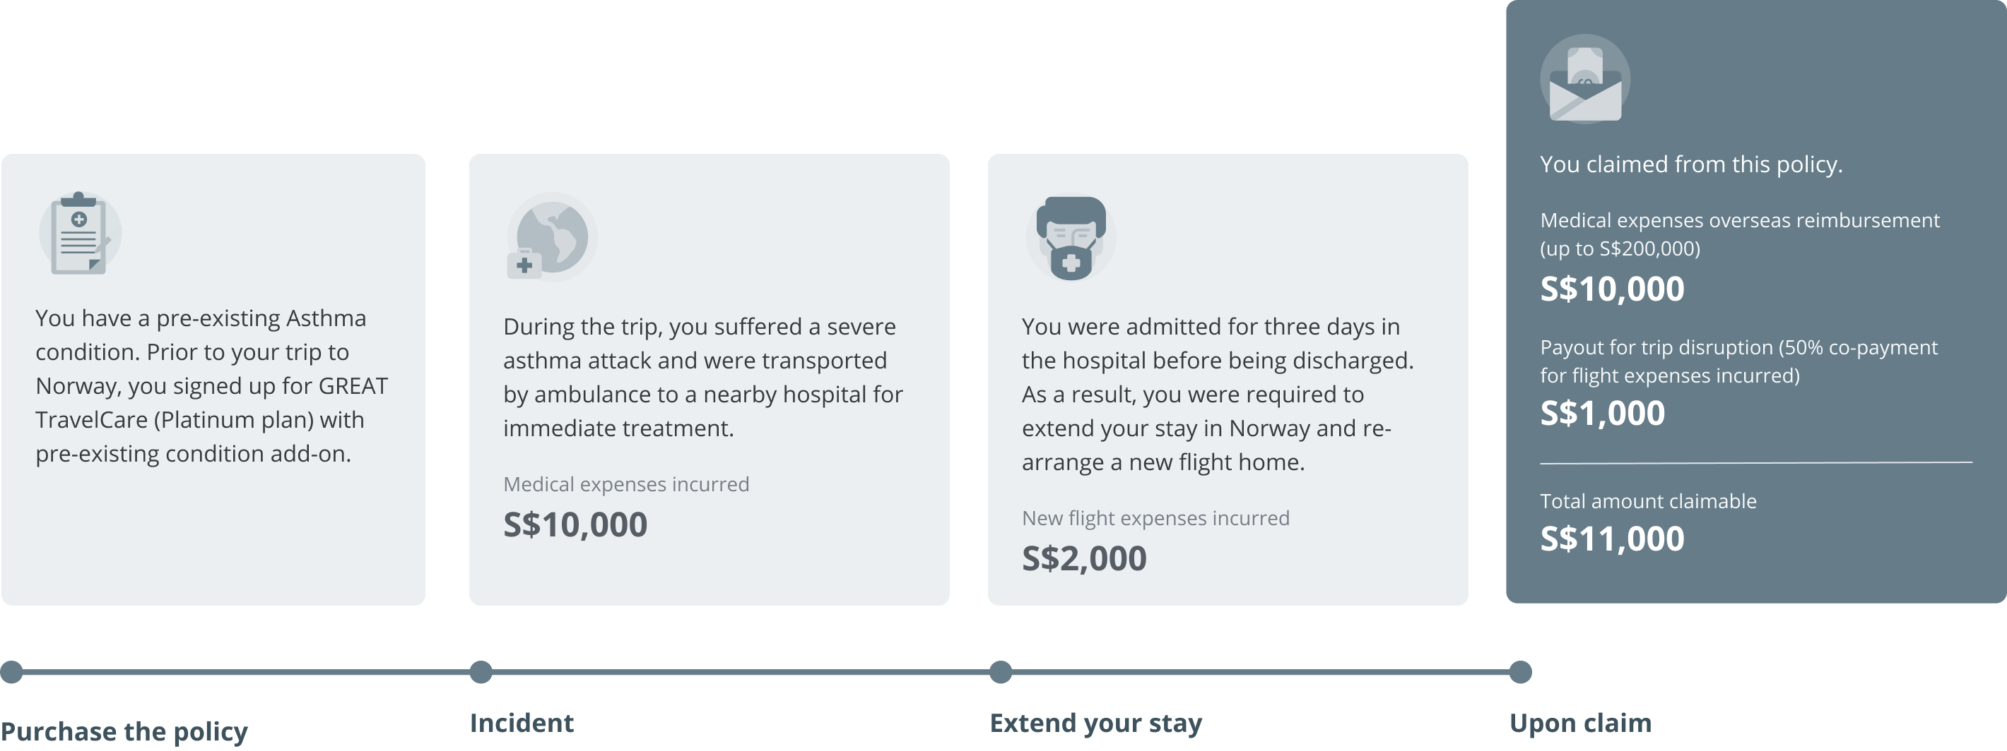Click the Incident stage label
Screen dimensions: 2007x751
click(522, 723)
